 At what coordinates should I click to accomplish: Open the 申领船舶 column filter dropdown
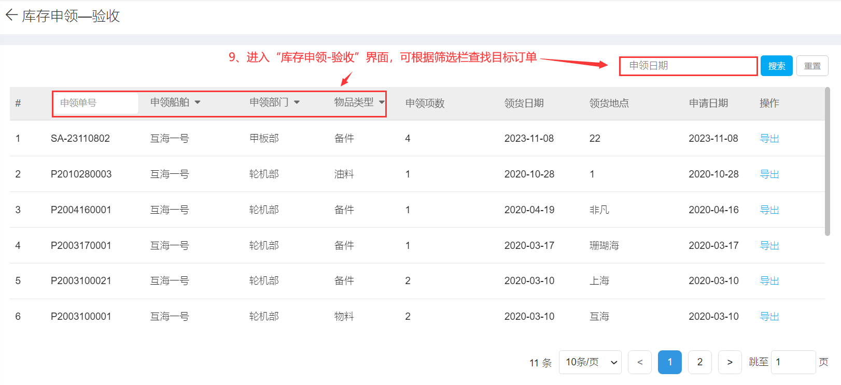(175, 102)
